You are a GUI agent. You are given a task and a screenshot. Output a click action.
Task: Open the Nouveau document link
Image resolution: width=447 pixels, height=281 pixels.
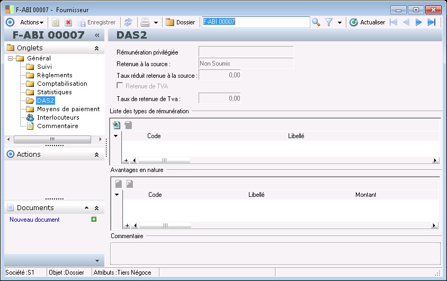pyautogui.click(x=34, y=220)
